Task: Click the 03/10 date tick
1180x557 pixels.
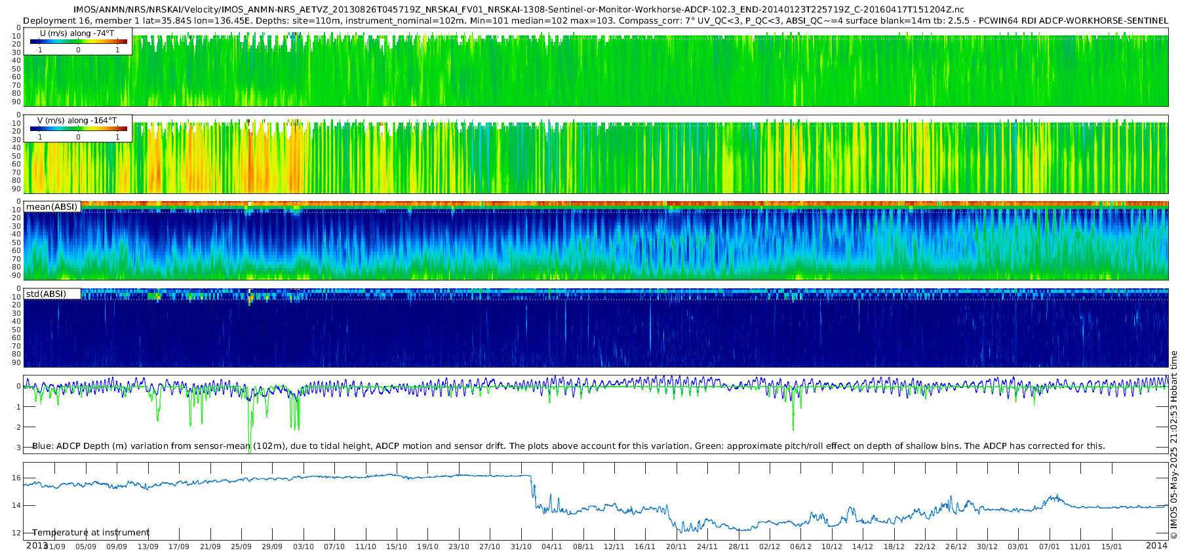Action: pos(303,547)
